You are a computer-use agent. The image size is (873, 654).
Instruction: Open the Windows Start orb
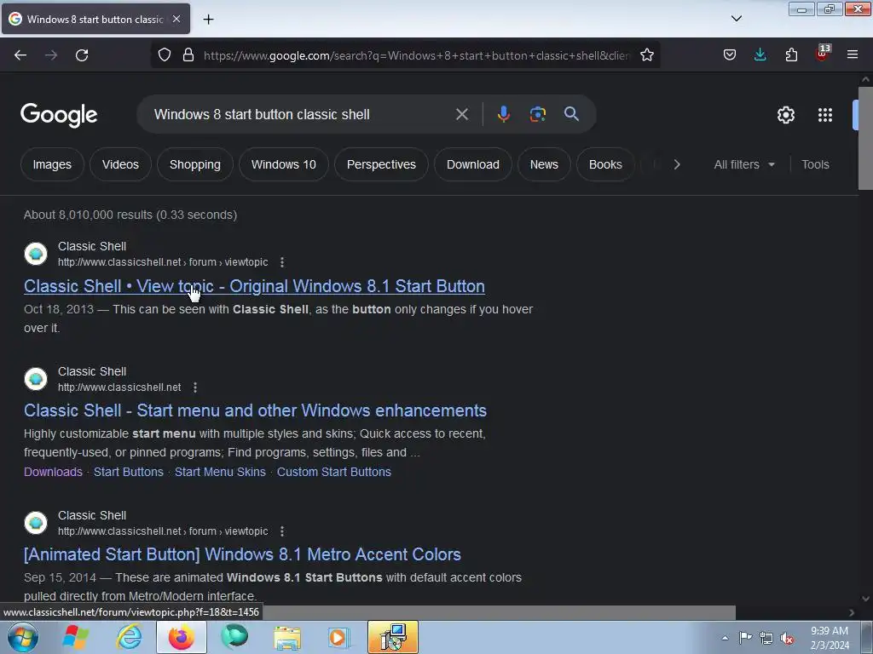click(x=23, y=637)
